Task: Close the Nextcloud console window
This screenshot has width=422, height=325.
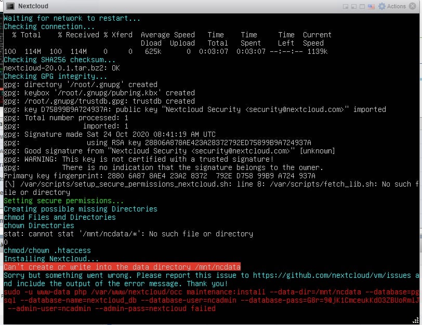Action: point(412,6)
